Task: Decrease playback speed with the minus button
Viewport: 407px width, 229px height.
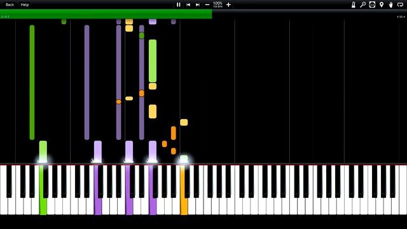Action: 207,4
